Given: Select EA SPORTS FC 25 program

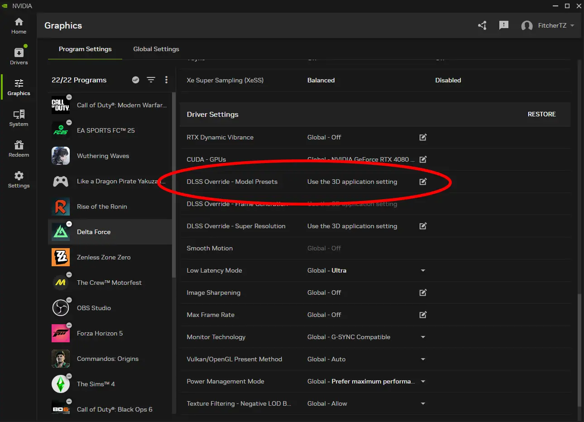Looking at the screenshot, I should 110,130.
